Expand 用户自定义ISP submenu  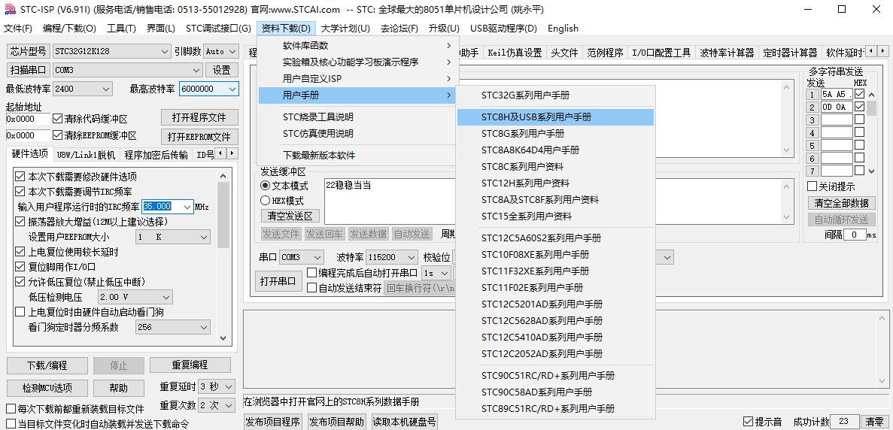tap(357, 78)
